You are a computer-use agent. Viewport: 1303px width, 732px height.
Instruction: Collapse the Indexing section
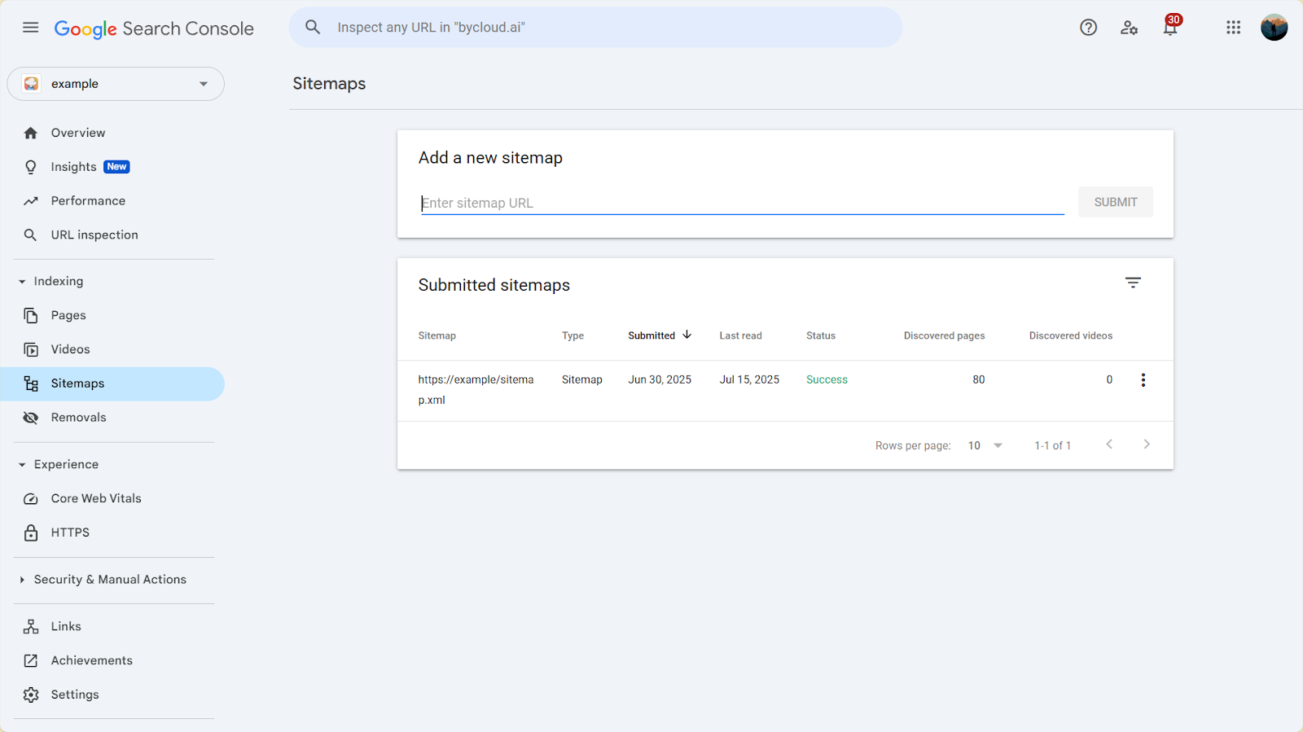point(22,282)
